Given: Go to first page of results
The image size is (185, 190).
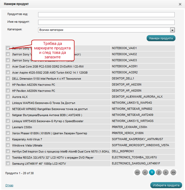Looking at the screenshot, I should [x=137, y=172].
